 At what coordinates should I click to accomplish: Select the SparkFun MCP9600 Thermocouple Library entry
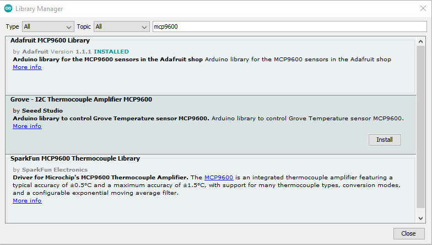coord(210,189)
